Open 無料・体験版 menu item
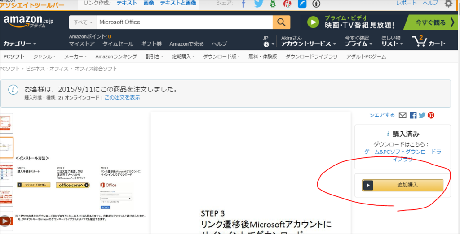This screenshot has width=460, height=234. (x=262, y=57)
